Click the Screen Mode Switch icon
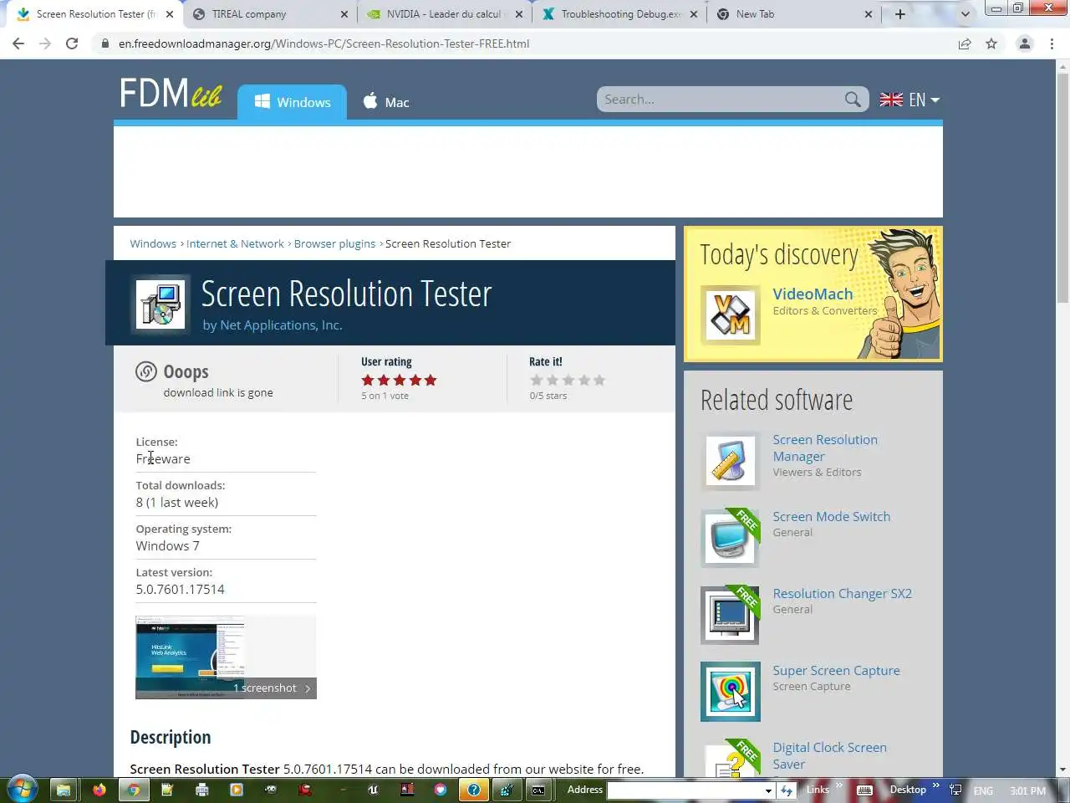Viewport: 1070px width, 803px height. tap(730, 538)
